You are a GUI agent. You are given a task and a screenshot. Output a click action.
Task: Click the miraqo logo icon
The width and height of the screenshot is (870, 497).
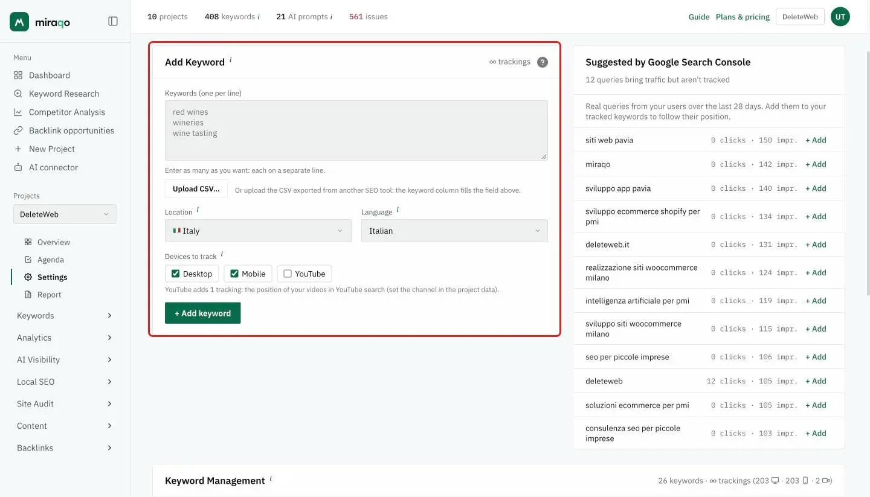click(19, 22)
